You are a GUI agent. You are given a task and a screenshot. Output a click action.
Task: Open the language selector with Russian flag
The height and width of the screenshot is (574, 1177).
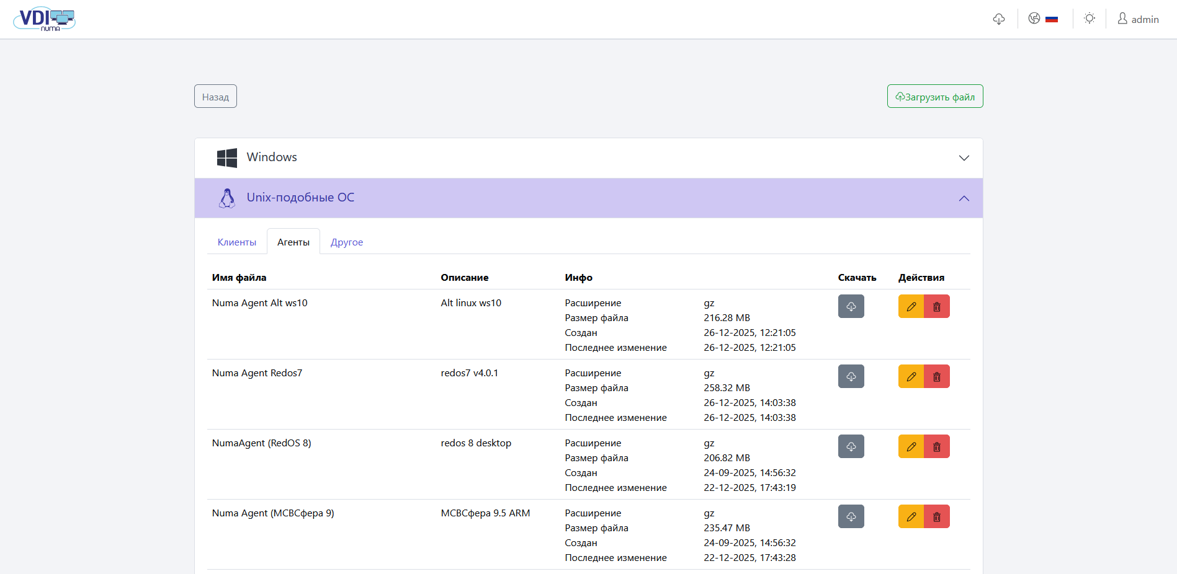(1043, 19)
